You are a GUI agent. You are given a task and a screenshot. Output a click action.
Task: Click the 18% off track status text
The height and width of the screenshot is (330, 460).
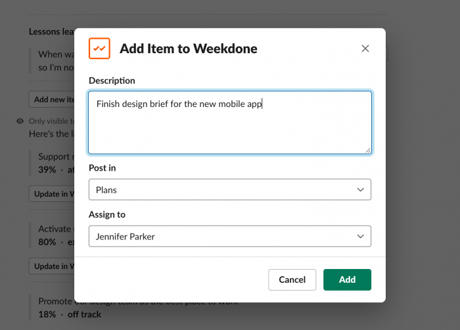[x=70, y=314]
